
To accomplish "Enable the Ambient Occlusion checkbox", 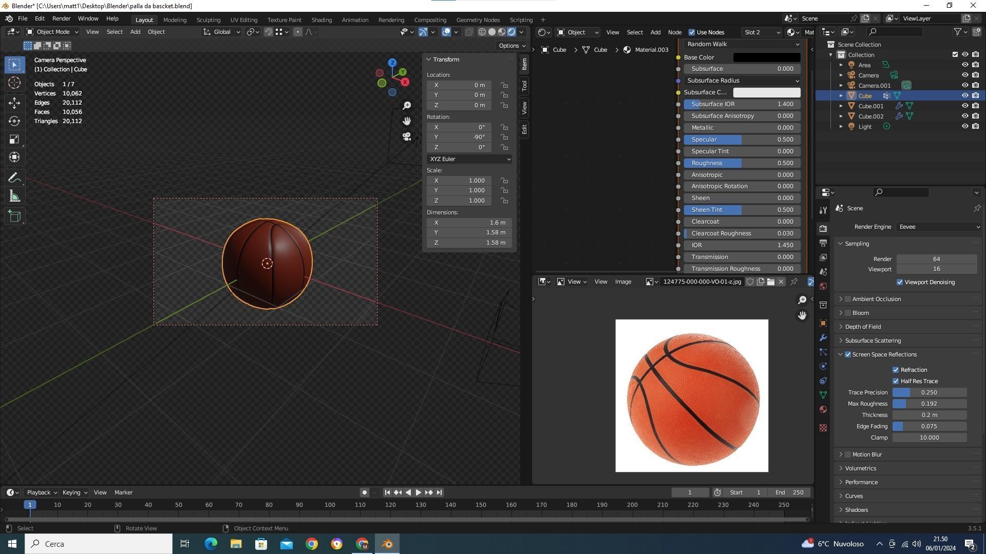I will pyautogui.click(x=848, y=299).
